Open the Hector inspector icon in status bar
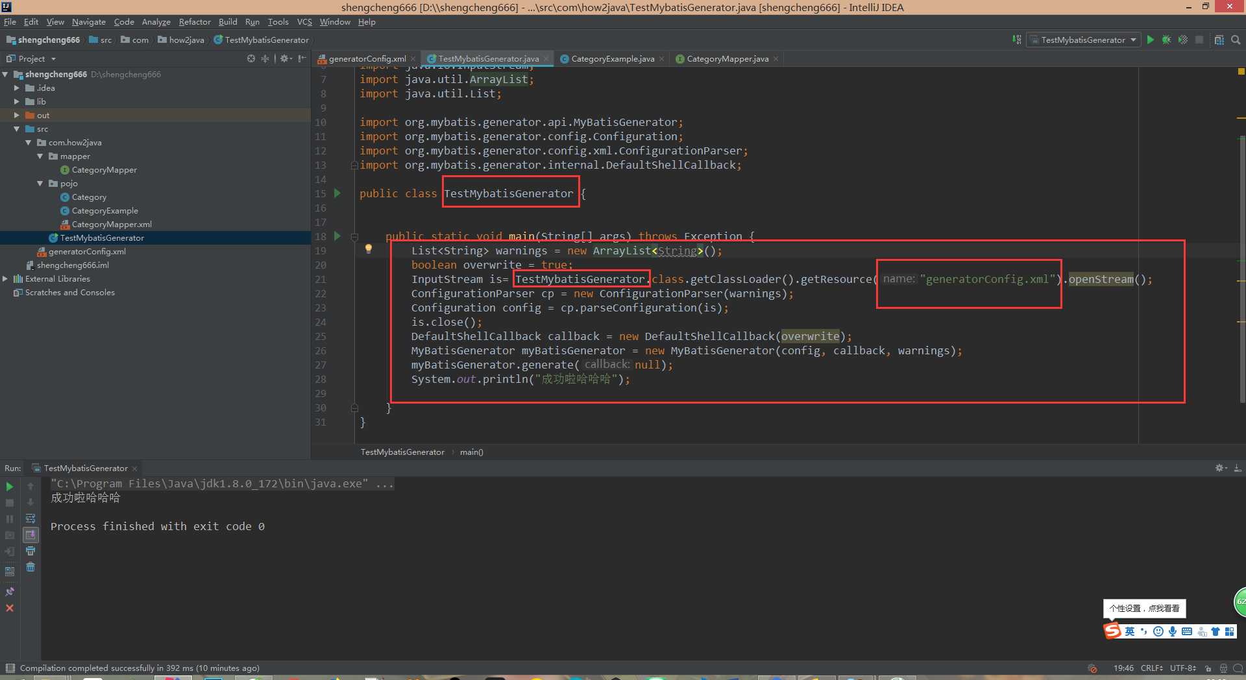This screenshot has height=680, width=1246. tap(1223, 668)
